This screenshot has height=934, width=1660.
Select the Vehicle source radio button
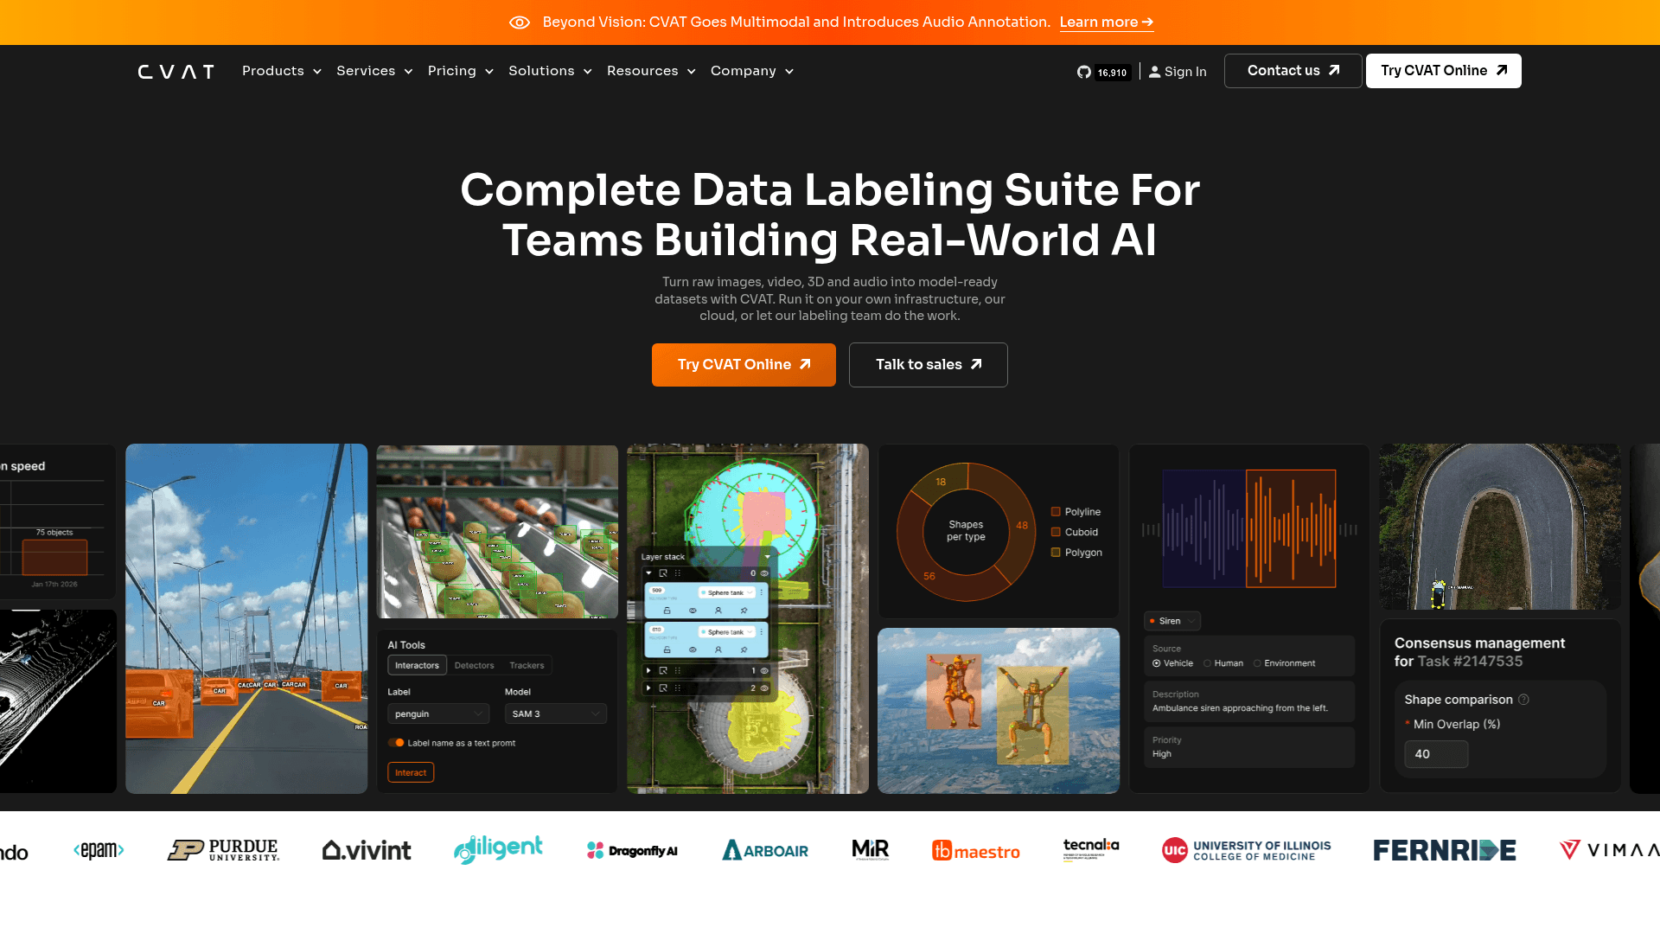pos(1156,663)
